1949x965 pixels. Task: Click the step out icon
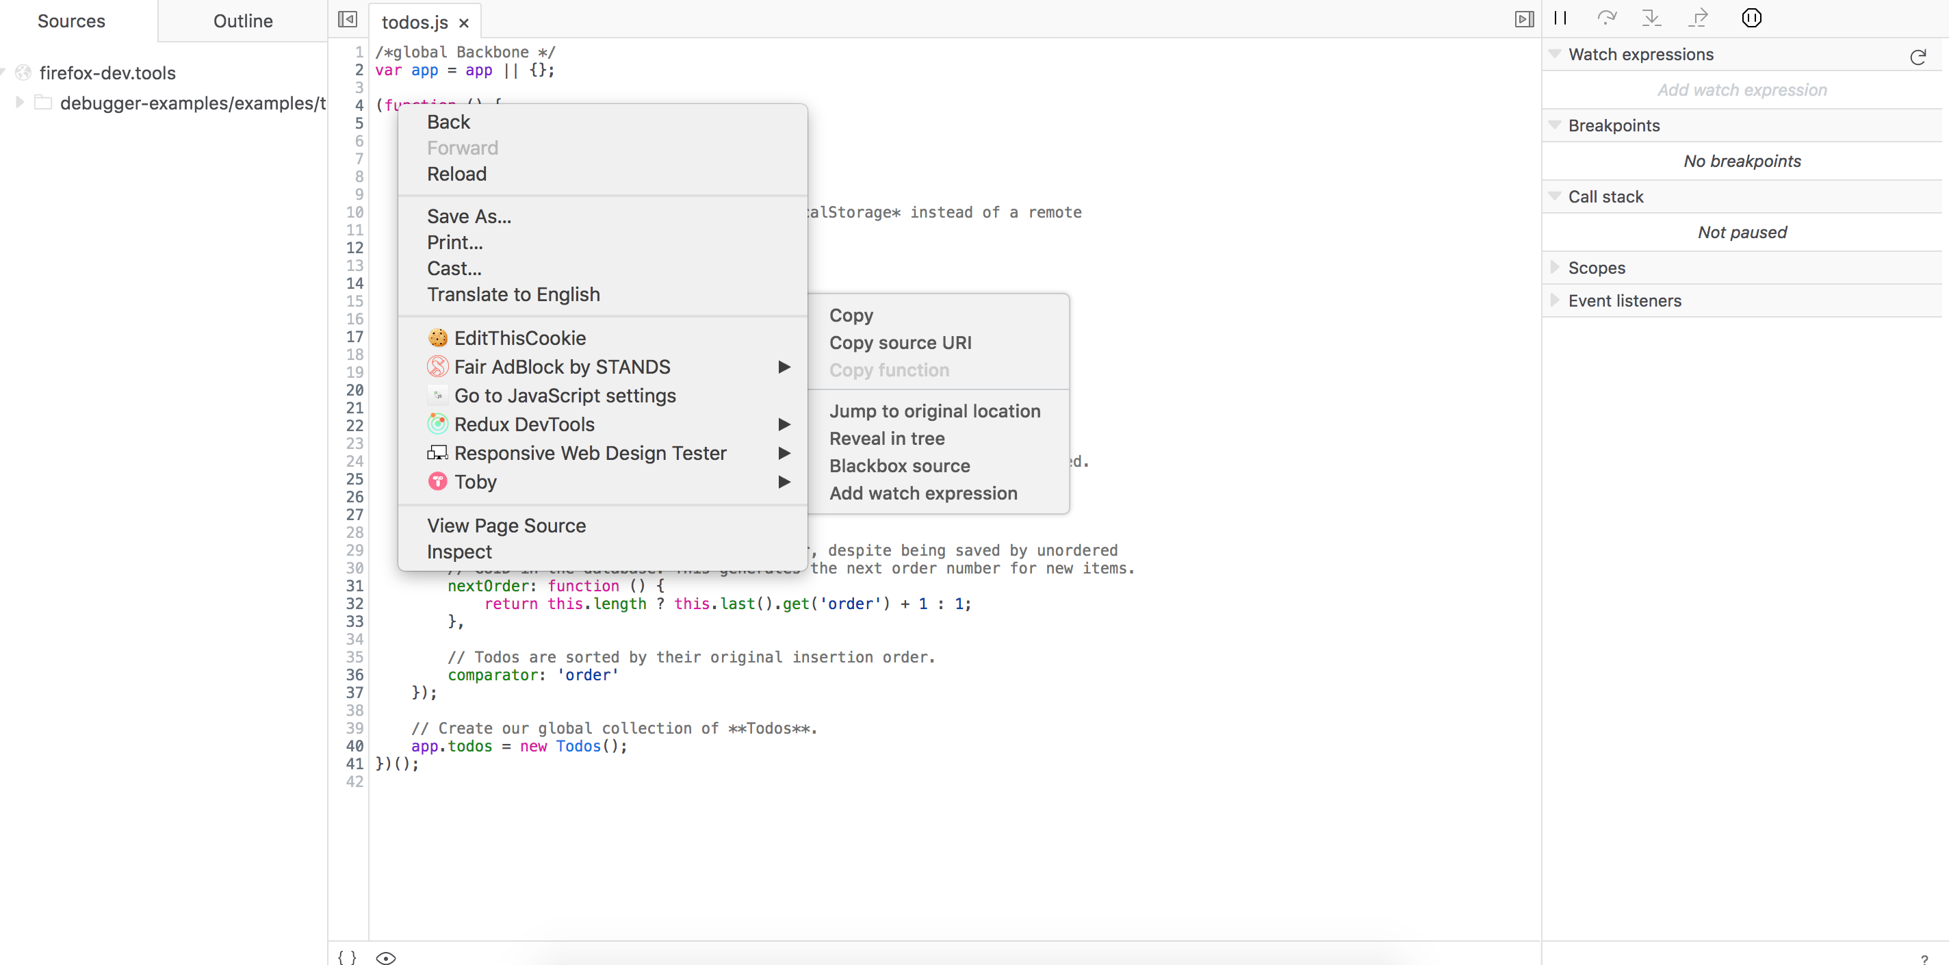pos(1698,18)
